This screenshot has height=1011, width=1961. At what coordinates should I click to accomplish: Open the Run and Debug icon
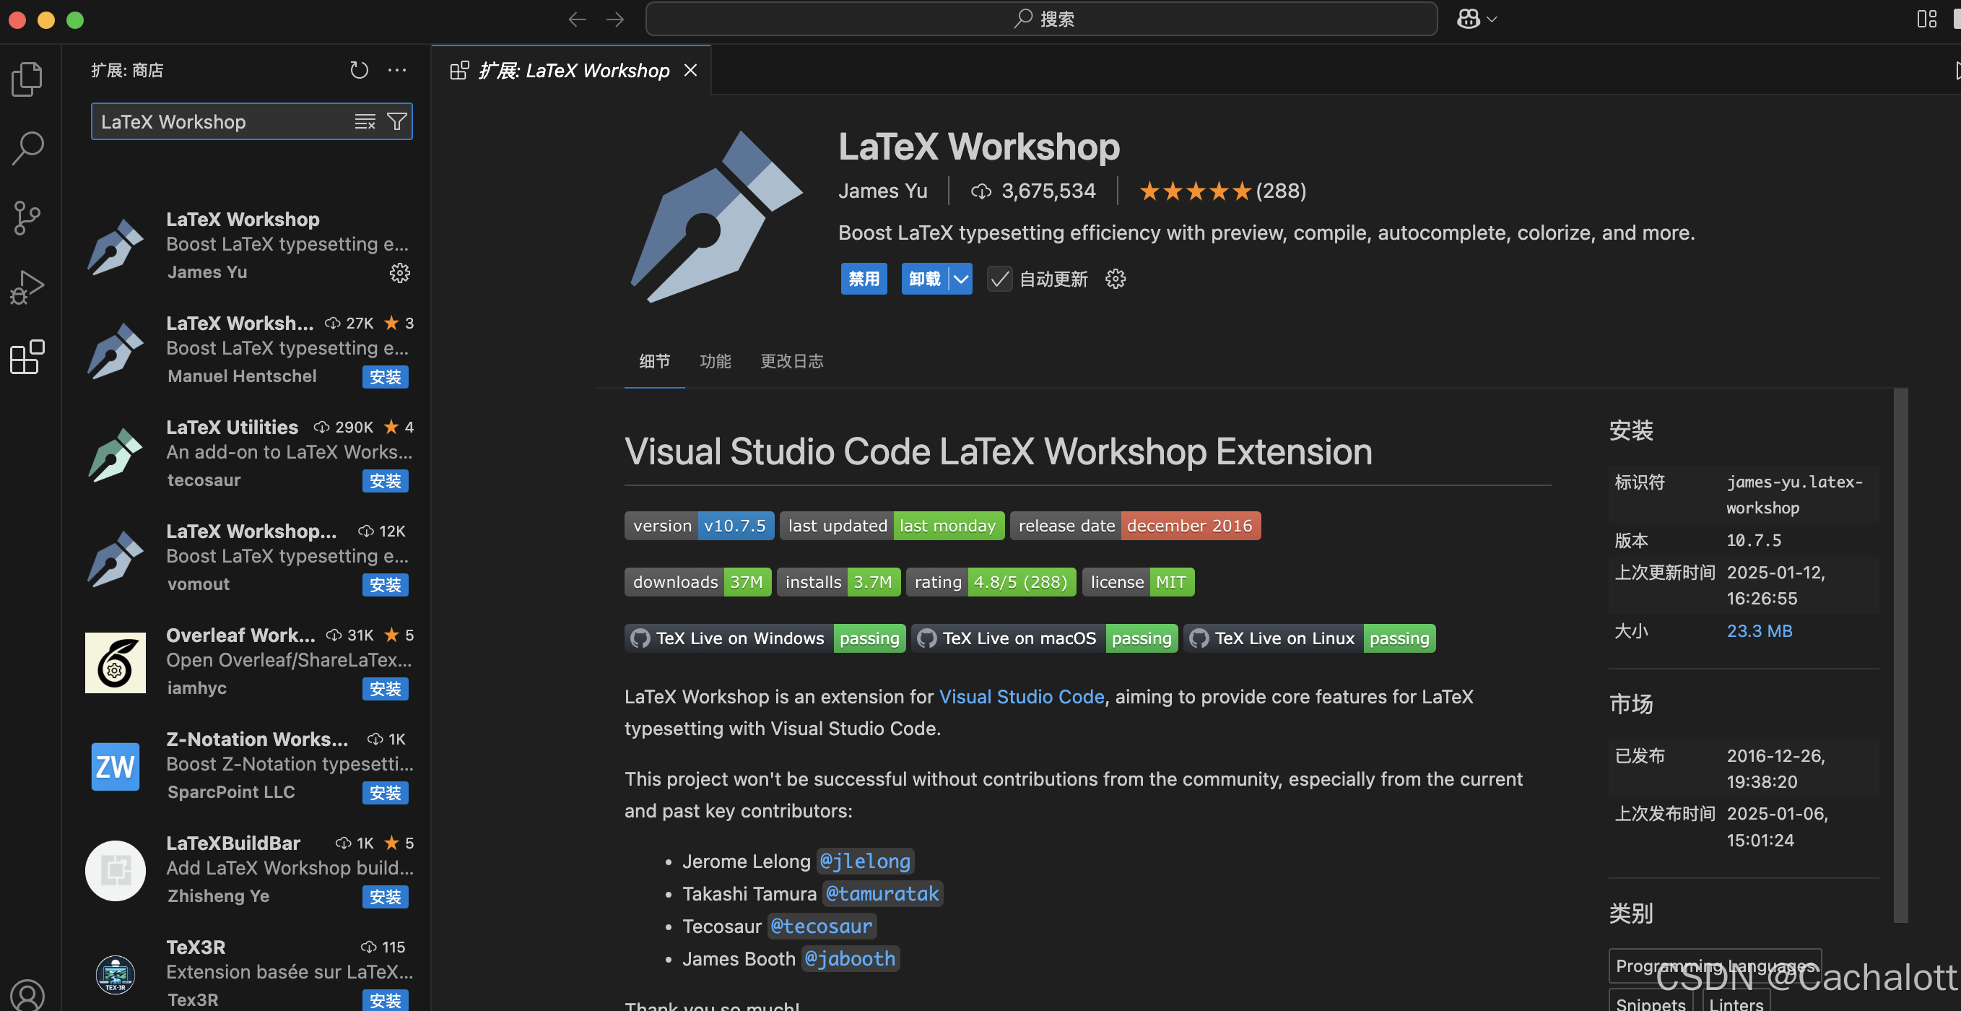[x=27, y=287]
